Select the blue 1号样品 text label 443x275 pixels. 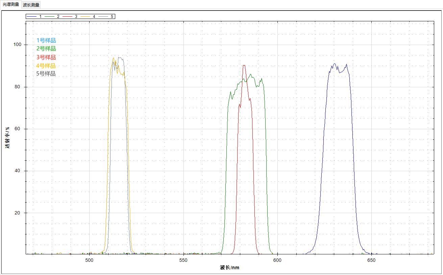[x=46, y=41]
